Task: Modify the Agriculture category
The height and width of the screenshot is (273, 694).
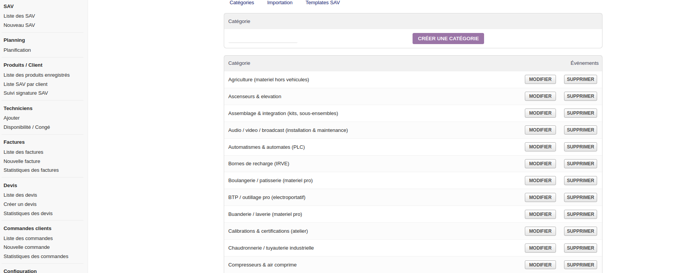Action: pos(540,79)
